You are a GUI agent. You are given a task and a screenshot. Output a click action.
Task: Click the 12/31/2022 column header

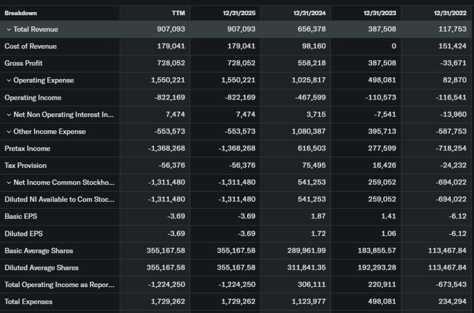[x=450, y=13]
